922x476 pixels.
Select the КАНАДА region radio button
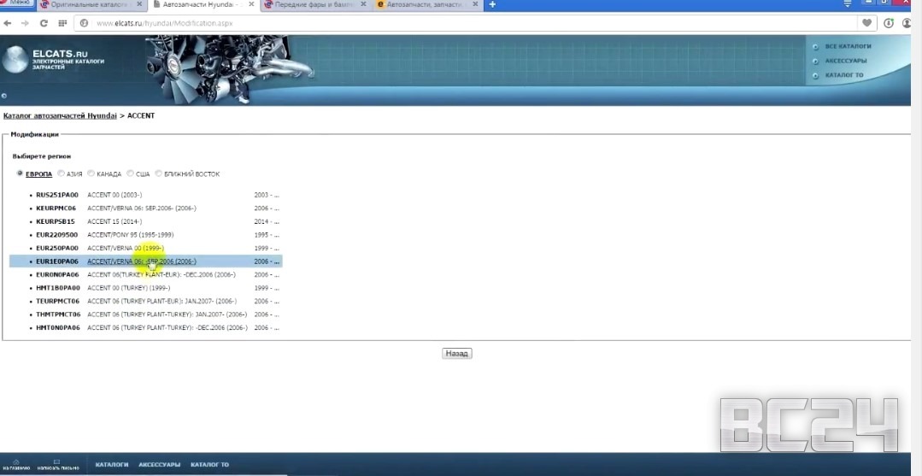click(91, 173)
